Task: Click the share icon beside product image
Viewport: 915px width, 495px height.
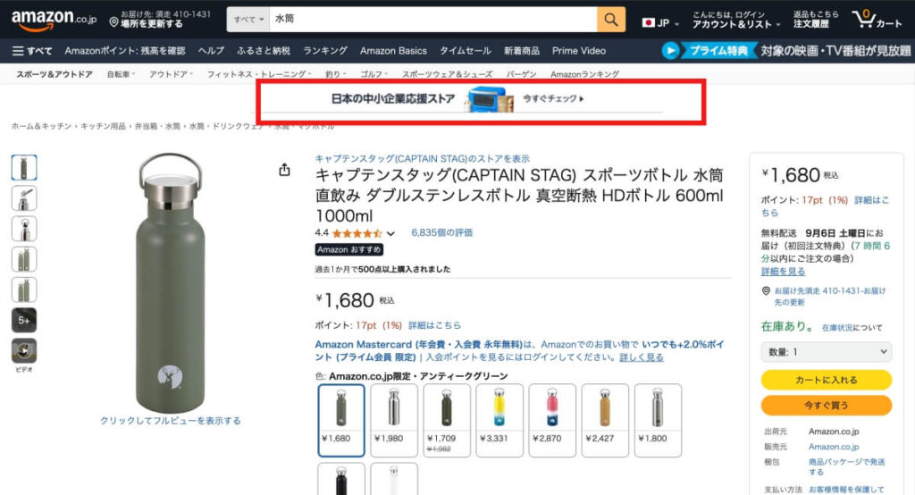Action: pos(284,170)
